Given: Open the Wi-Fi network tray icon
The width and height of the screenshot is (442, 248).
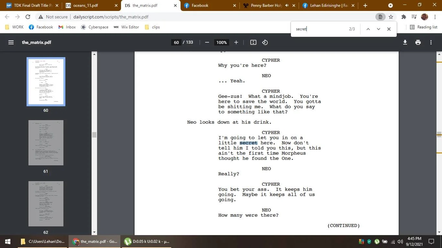Looking at the screenshot, I should [393, 242].
